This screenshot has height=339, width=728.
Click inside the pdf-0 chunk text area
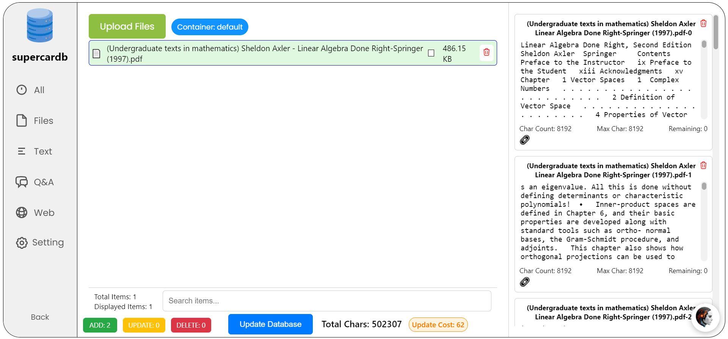click(610, 80)
